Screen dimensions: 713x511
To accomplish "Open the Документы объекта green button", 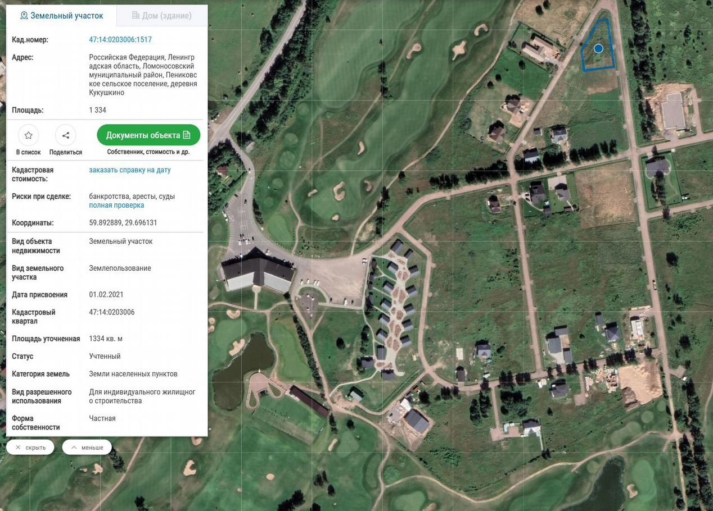I will [x=148, y=135].
